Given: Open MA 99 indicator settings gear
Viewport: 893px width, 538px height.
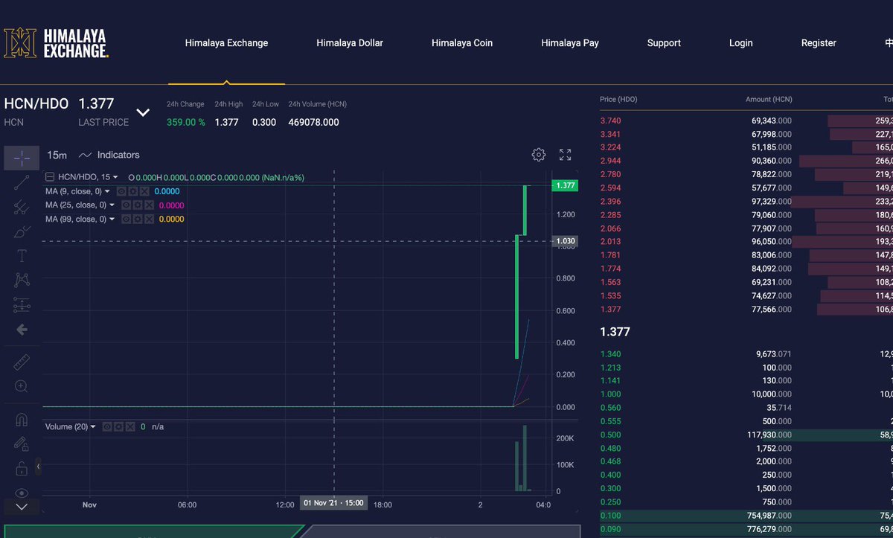Looking at the screenshot, I should (138, 220).
